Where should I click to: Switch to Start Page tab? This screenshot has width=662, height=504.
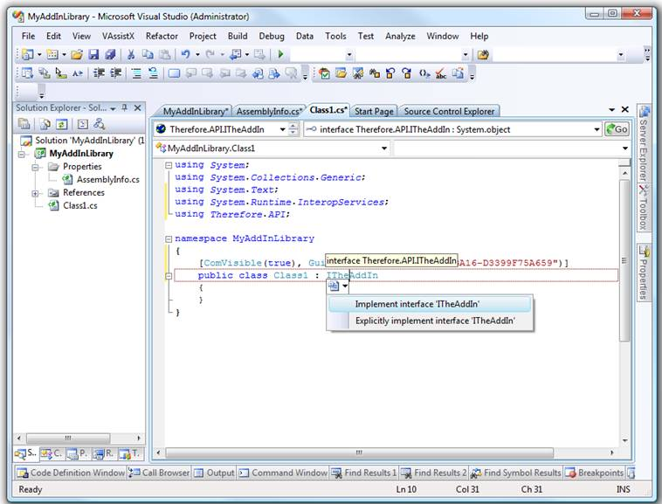(x=374, y=112)
